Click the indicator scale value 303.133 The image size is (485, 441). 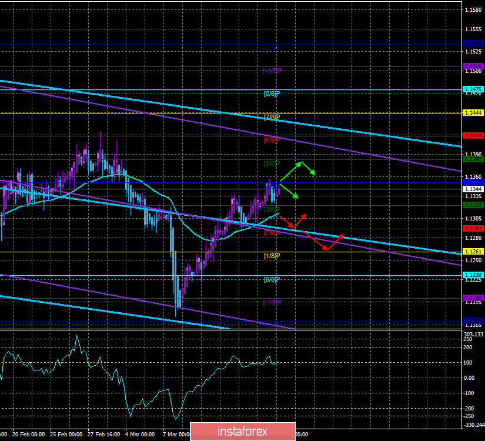click(474, 334)
